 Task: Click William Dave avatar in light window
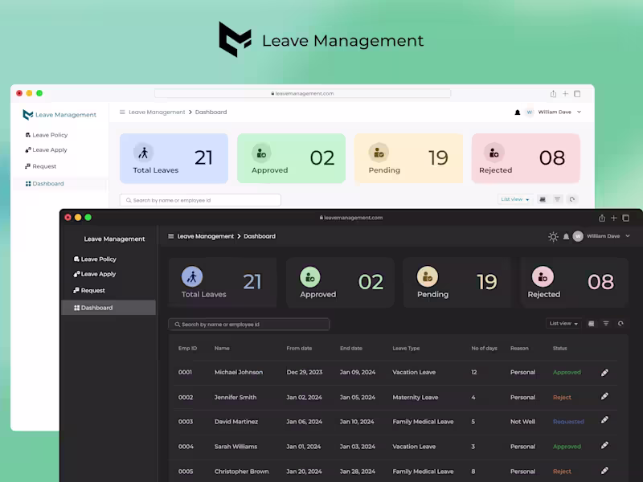(530, 112)
